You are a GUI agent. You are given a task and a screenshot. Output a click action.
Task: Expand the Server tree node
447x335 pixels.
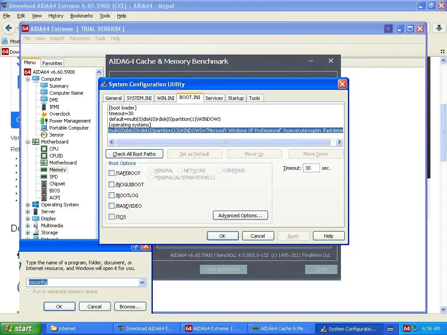coord(28,212)
